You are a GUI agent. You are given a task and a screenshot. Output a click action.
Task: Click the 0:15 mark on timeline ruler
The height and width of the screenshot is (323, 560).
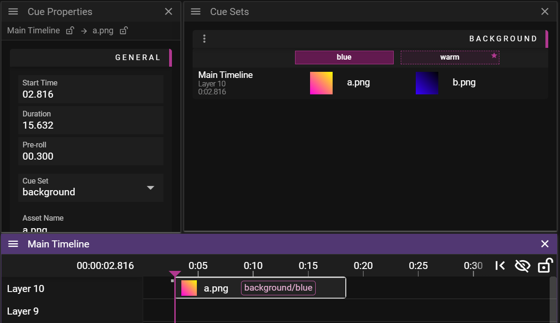(308, 266)
